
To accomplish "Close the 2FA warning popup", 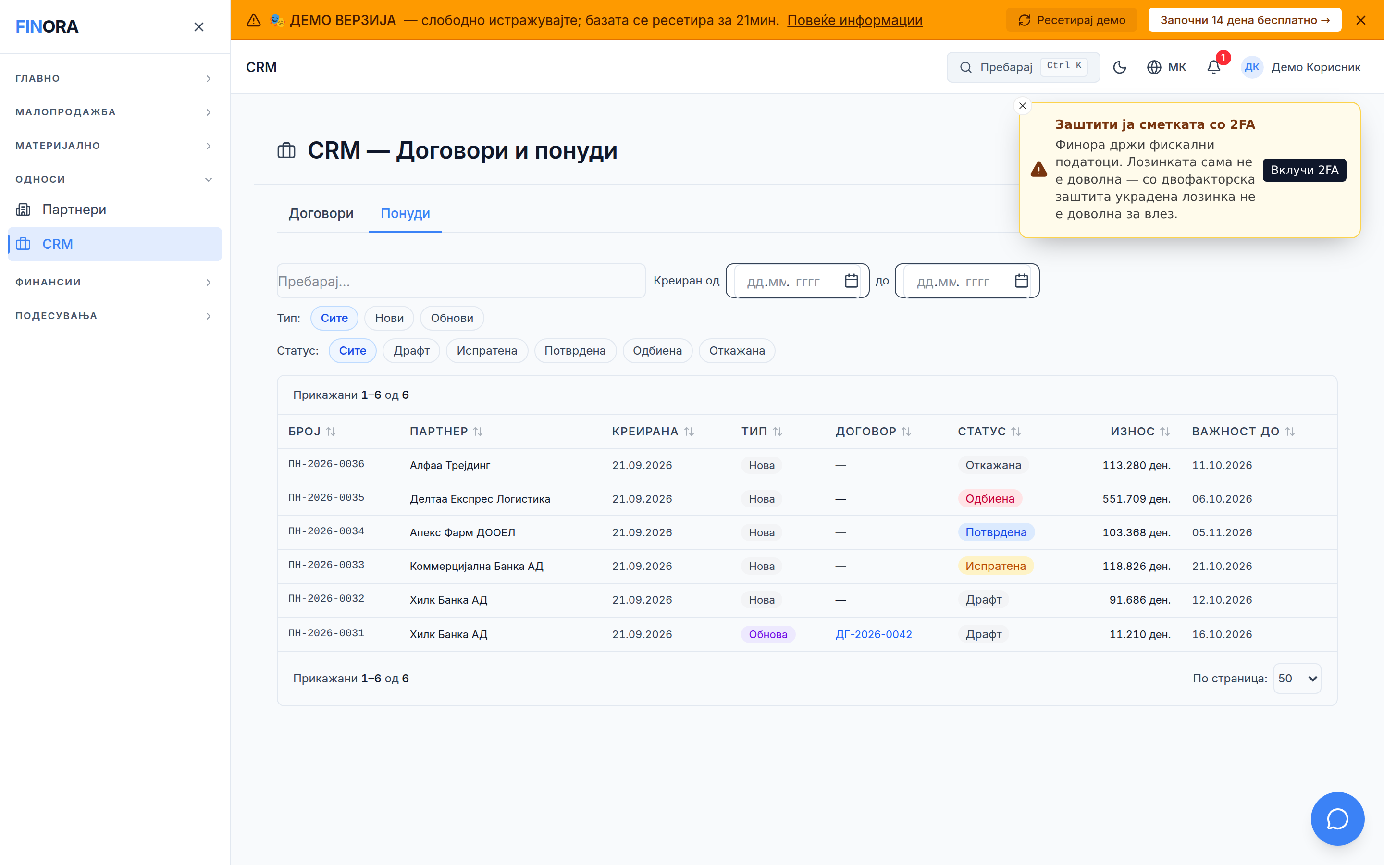I will 1023,106.
